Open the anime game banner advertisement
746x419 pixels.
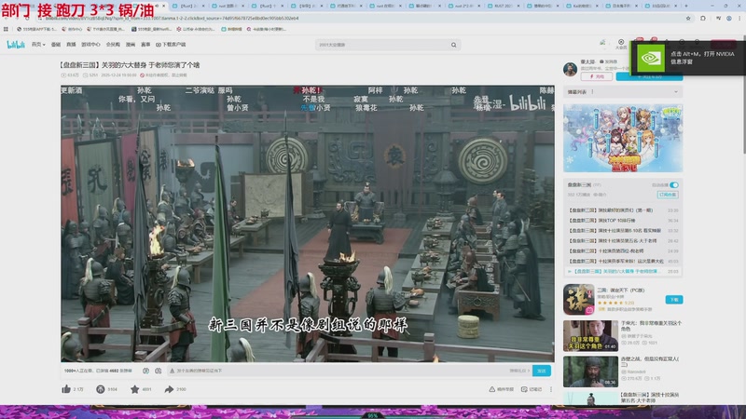pos(623,138)
